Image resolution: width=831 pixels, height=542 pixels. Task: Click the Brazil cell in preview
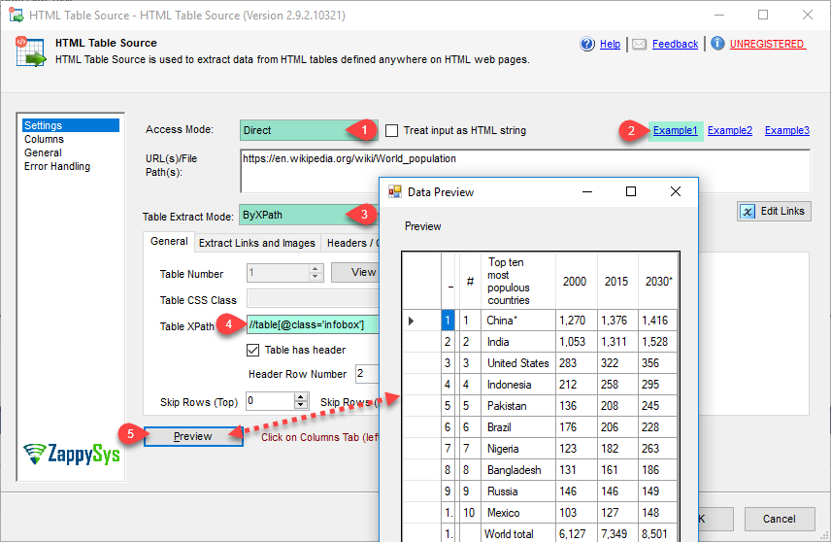click(518, 427)
